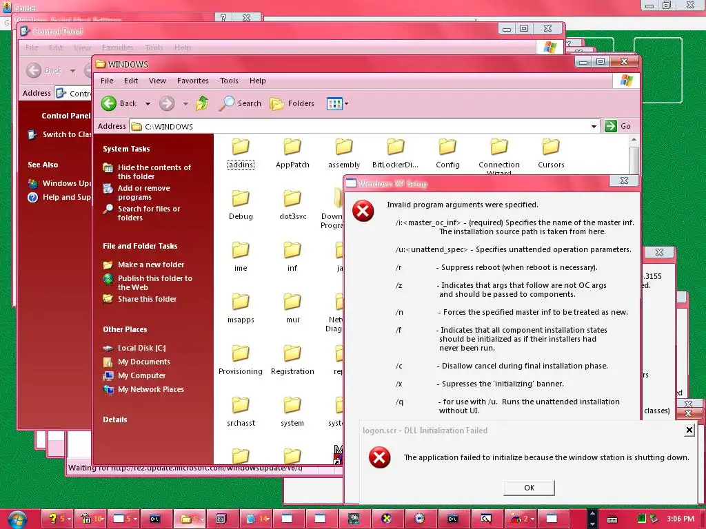Open the Edit menu in WINDOWS window
Image resolution: width=706 pixels, height=529 pixels.
pyautogui.click(x=131, y=81)
